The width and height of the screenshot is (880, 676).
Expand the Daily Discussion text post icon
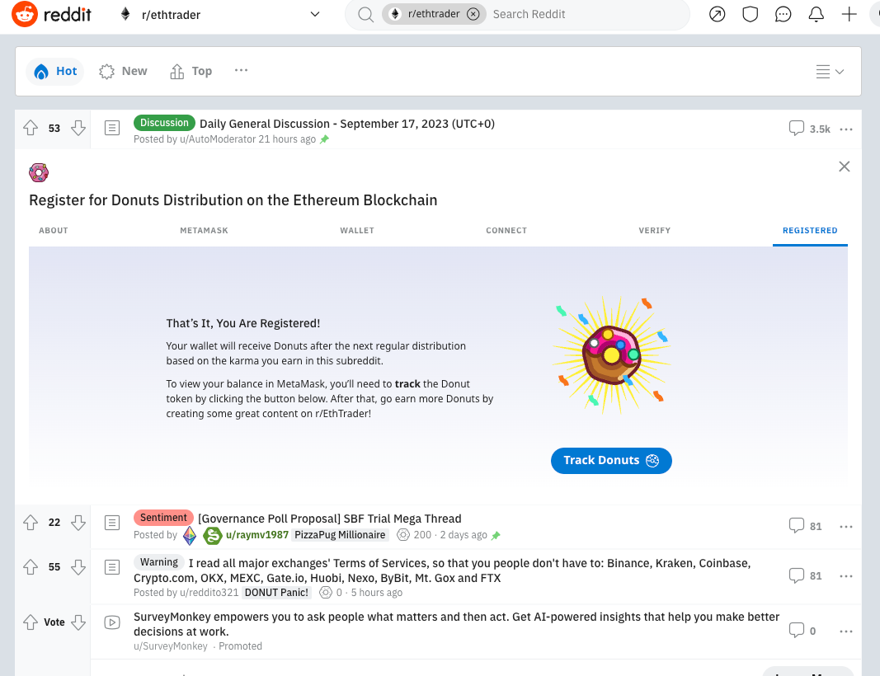(112, 128)
